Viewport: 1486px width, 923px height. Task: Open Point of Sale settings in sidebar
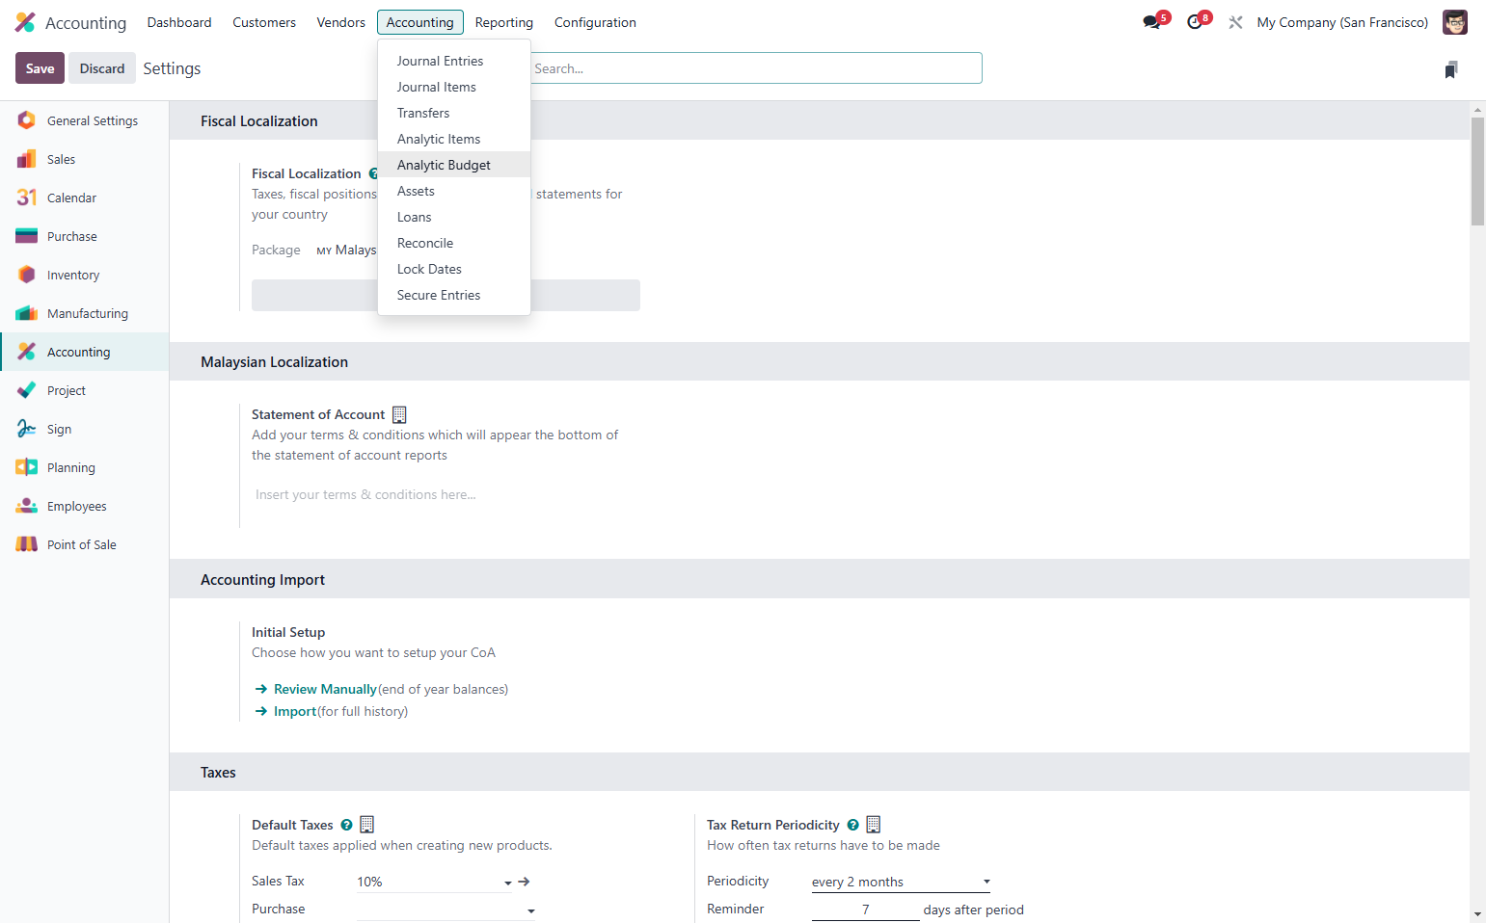tap(85, 544)
